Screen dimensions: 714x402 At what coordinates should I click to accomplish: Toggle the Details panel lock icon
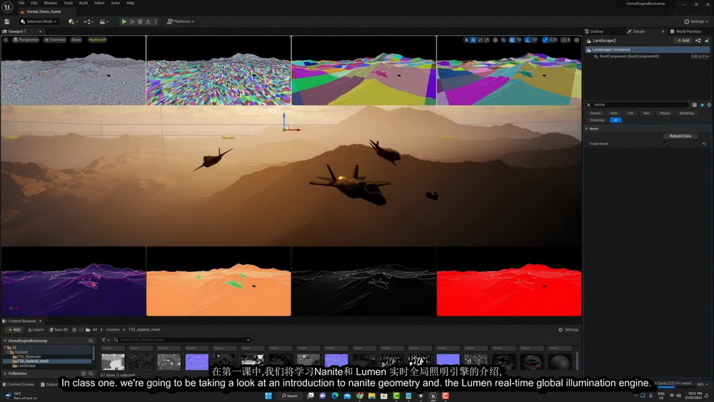pos(707,41)
